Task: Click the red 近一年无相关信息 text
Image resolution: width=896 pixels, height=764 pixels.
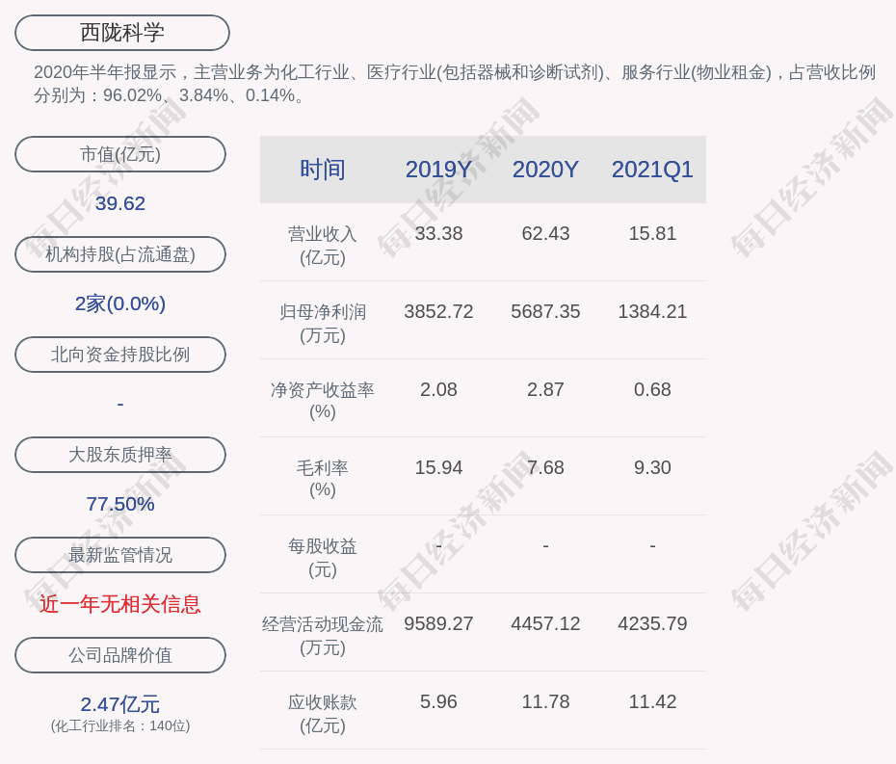Action: (x=120, y=604)
